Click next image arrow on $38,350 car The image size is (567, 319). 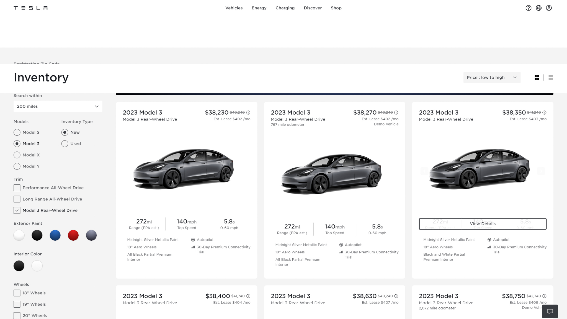click(x=541, y=171)
